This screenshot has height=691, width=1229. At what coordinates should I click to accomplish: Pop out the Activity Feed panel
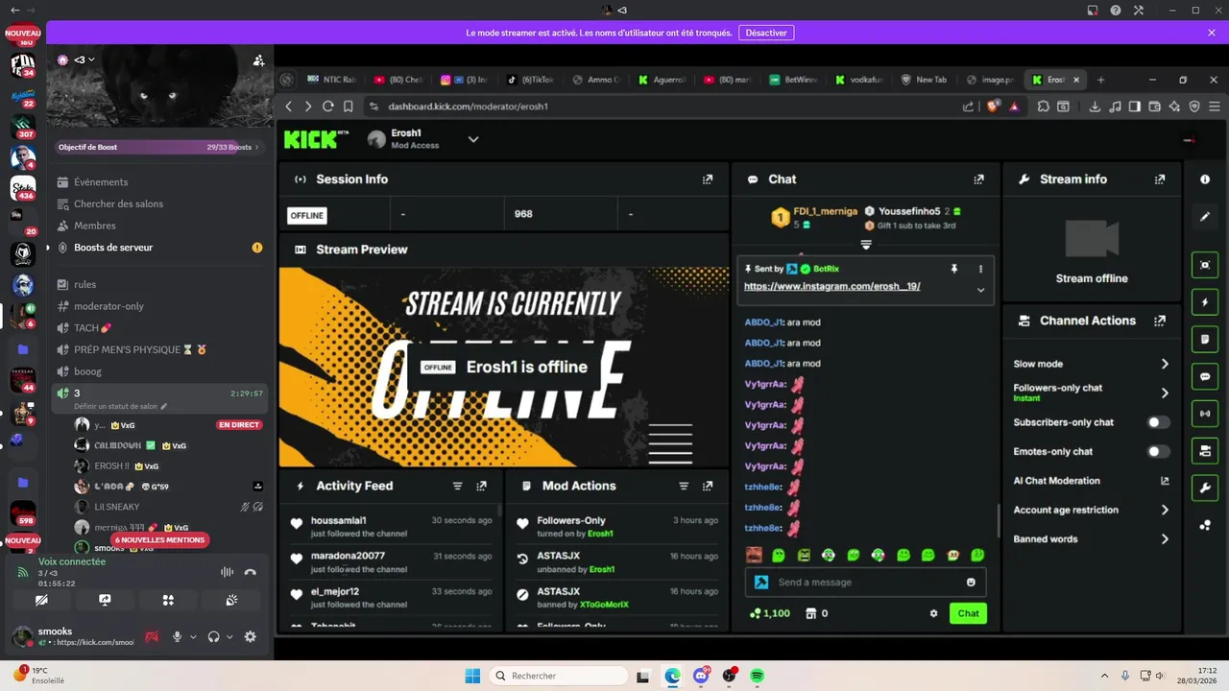481,487
